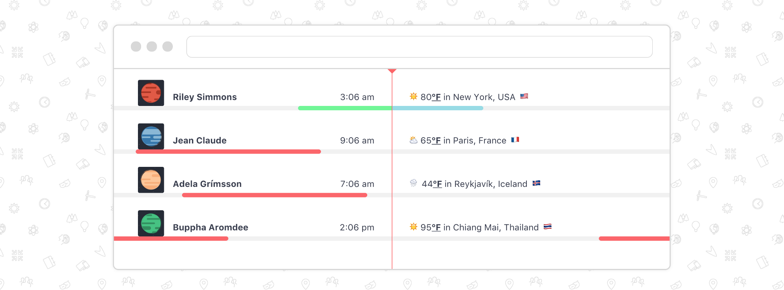Open Buppha Aromdee's name link
The height and width of the screenshot is (290, 784).
click(211, 227)
